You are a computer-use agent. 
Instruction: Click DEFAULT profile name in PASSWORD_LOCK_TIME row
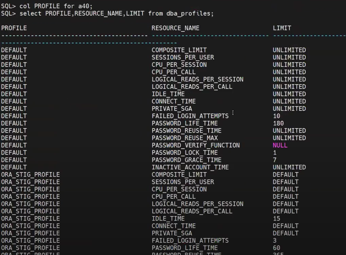[x=14, y=153]
